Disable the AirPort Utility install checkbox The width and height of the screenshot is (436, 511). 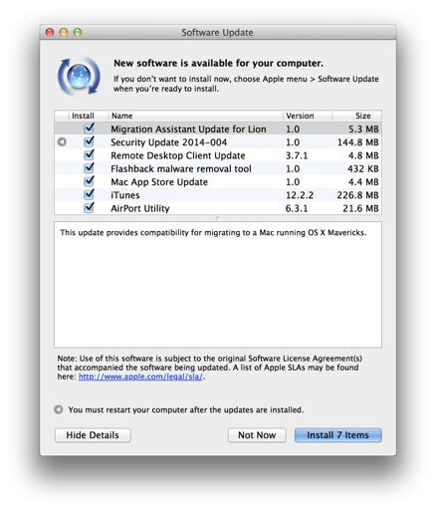point(89,208)
